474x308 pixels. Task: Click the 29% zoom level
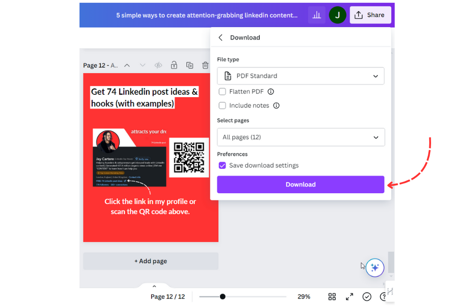pos(304,297)
